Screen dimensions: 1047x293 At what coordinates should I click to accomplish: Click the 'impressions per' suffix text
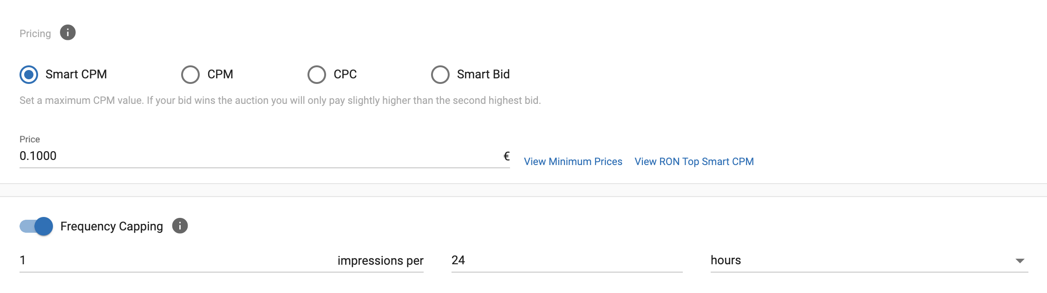click(x=380, y=261)
